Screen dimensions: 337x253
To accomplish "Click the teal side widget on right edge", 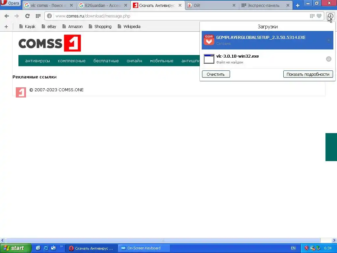I will tap(331, 147).
